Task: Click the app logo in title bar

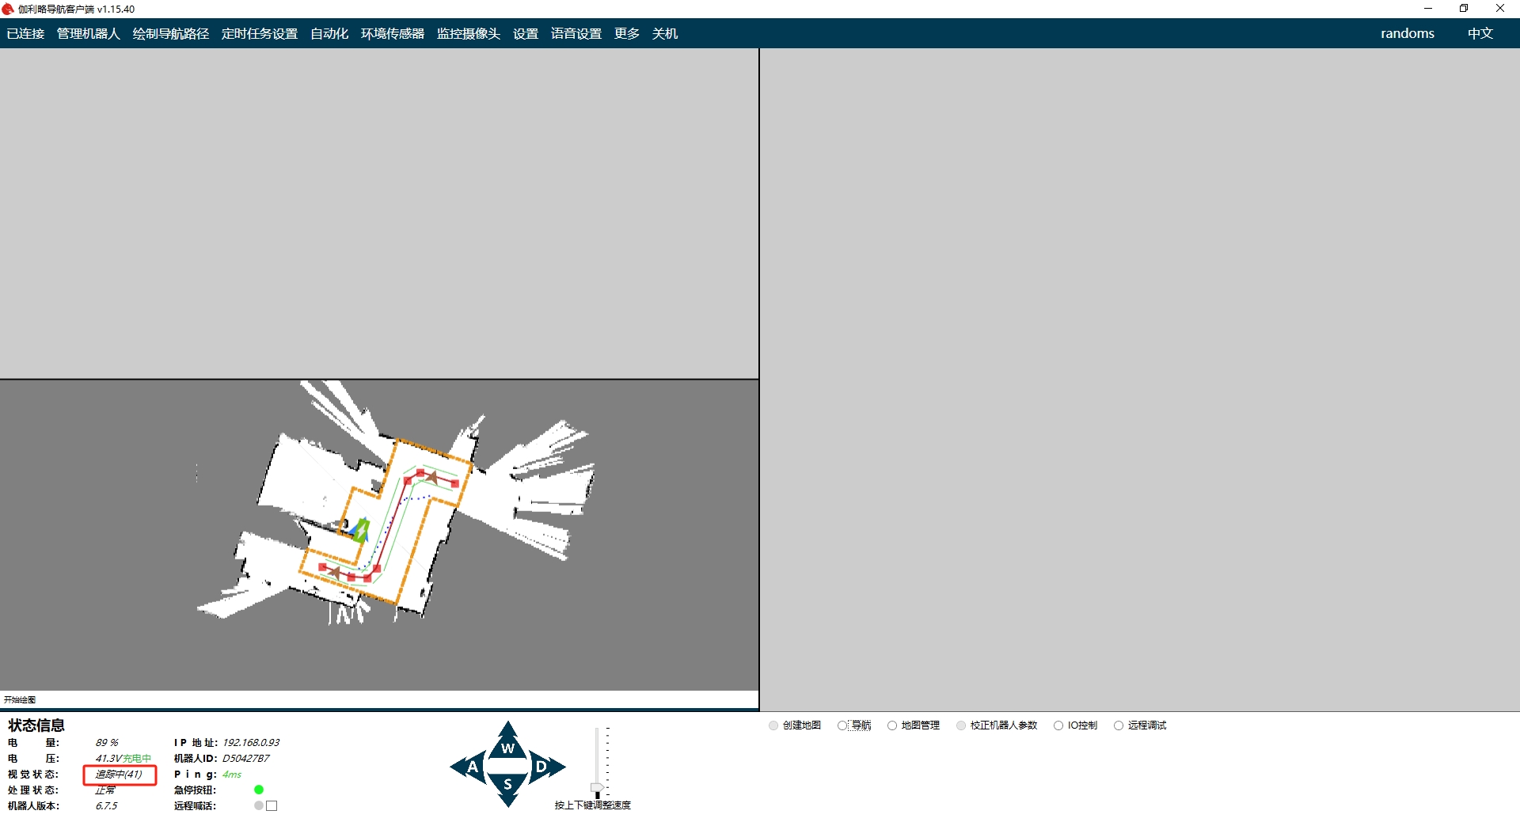Action: [8, 9]
